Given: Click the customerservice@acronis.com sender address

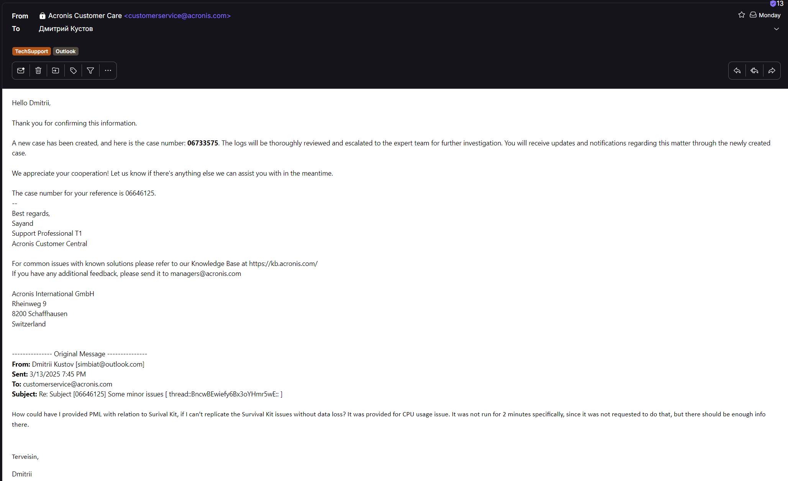Looking at the screenshot, I should 177,16.
